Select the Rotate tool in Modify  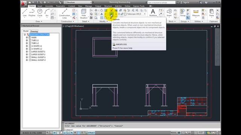pos(102,10)
